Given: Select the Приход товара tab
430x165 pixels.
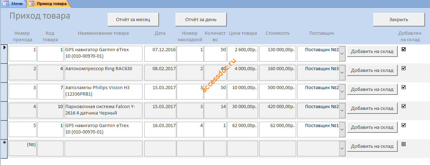Looking at the screenshot, I should [48, 4].
